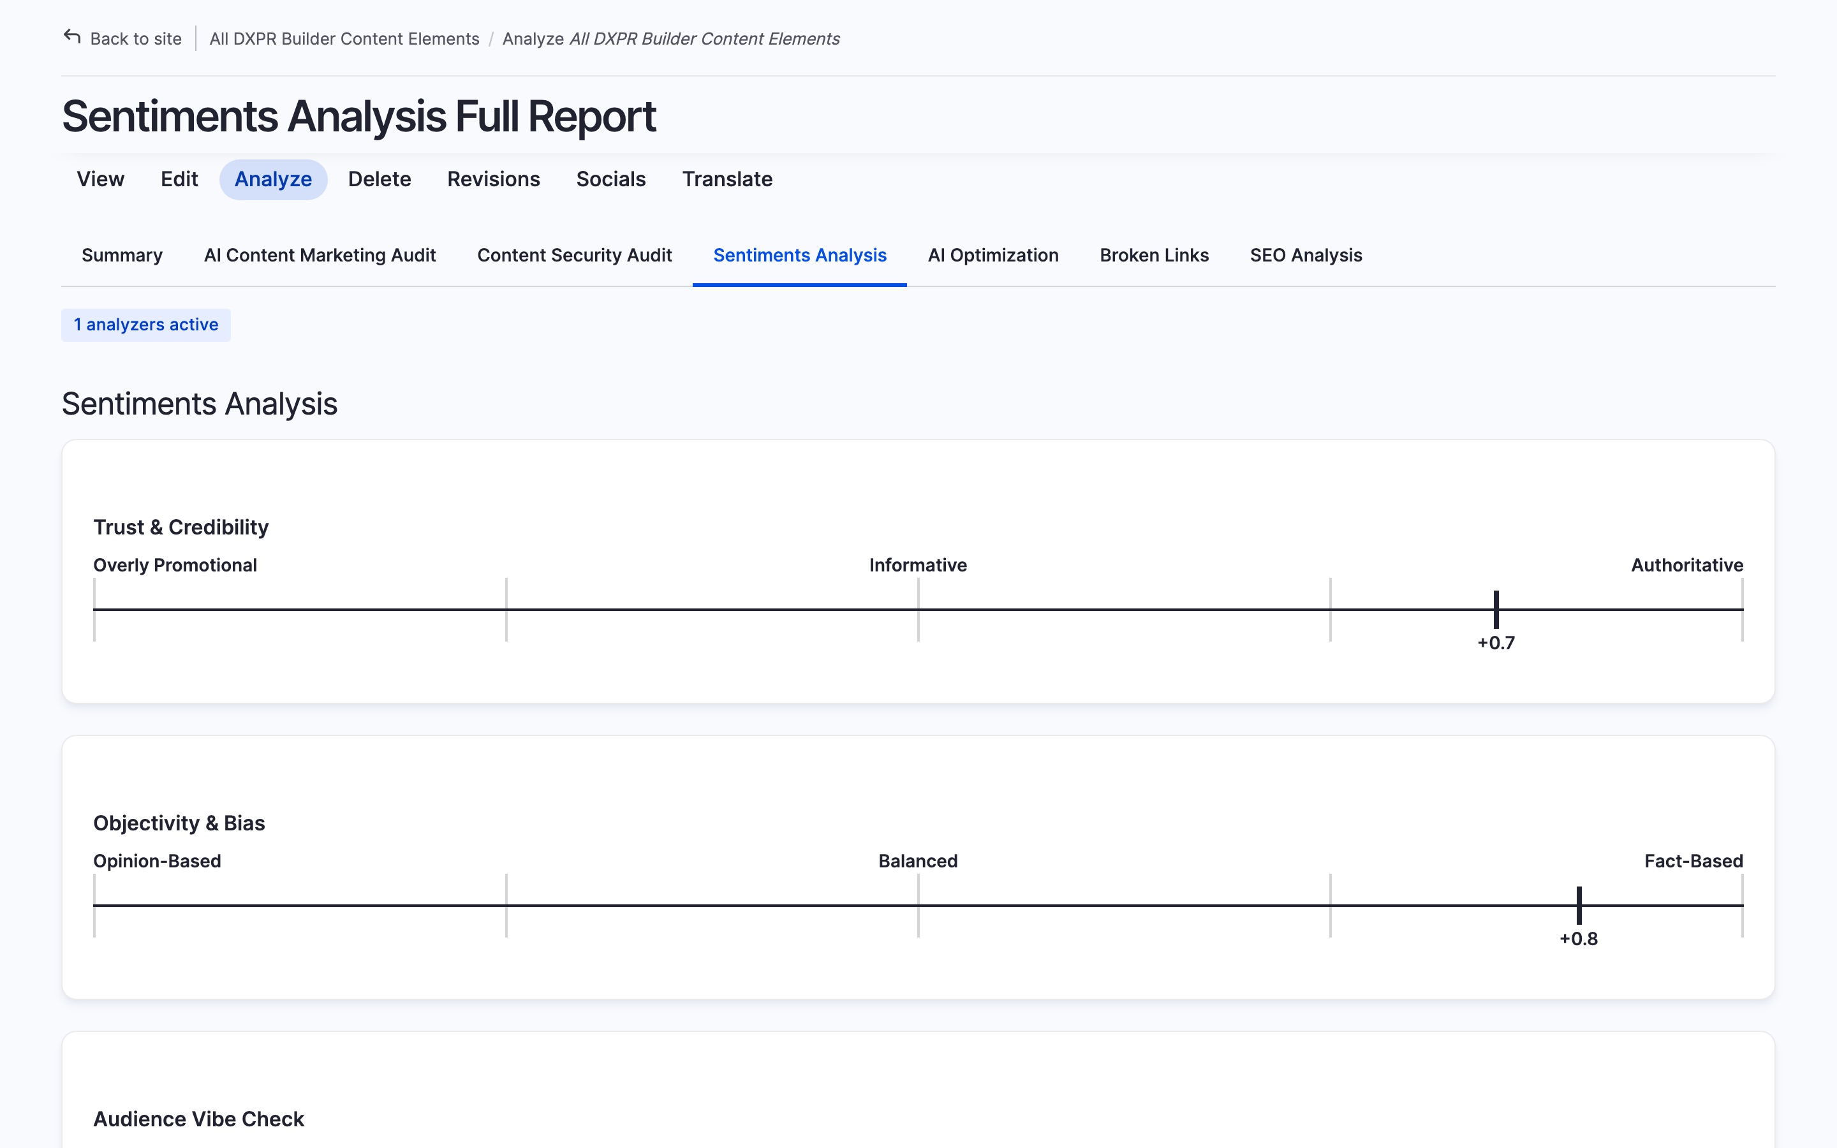Click the +0.7 score value

1496,643
